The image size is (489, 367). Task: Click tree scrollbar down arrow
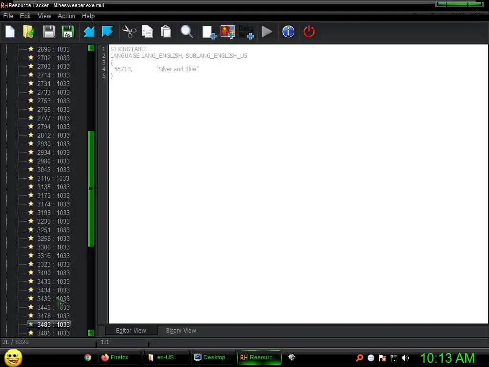(x=91, y=333)
